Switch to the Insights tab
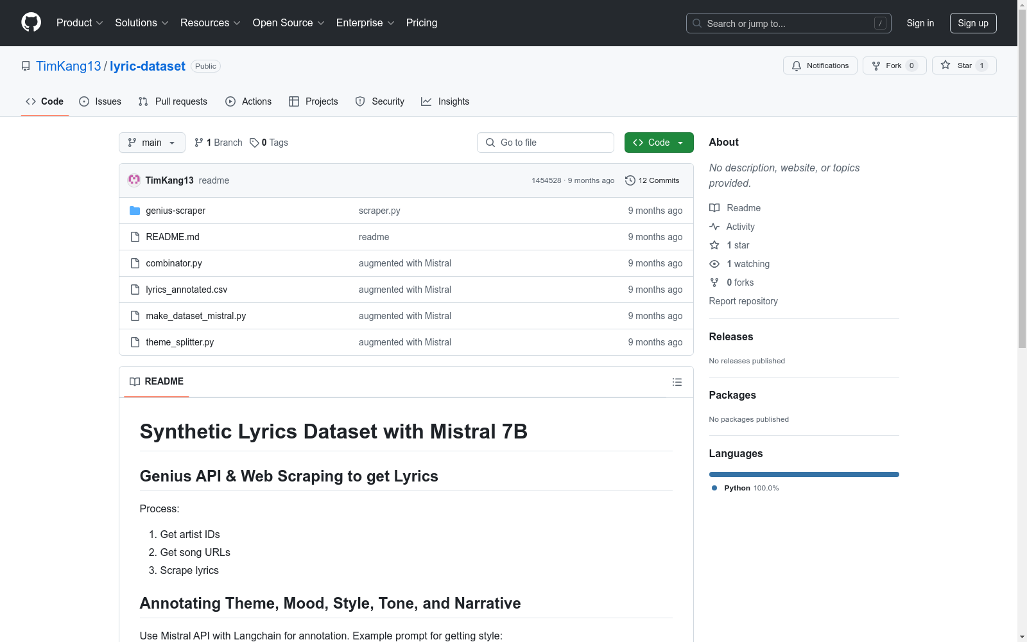Image resolution: width=1027 pixels, height=642 pixels. click(x=445, y=101)
